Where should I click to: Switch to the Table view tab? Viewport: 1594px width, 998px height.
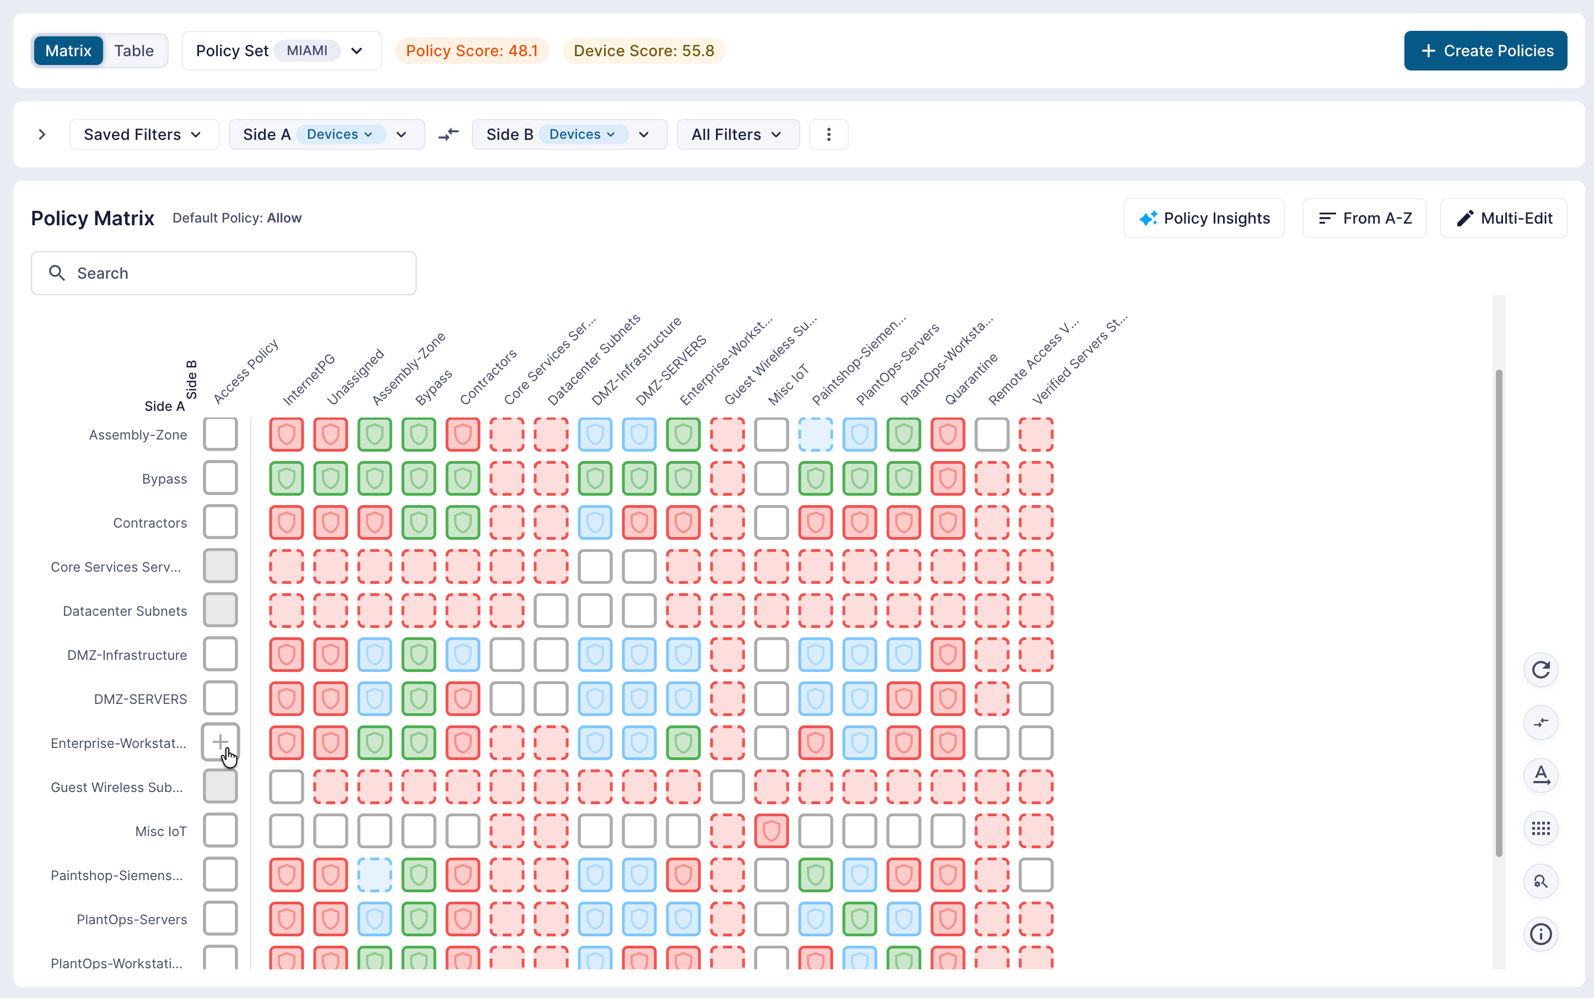point(134,51)
